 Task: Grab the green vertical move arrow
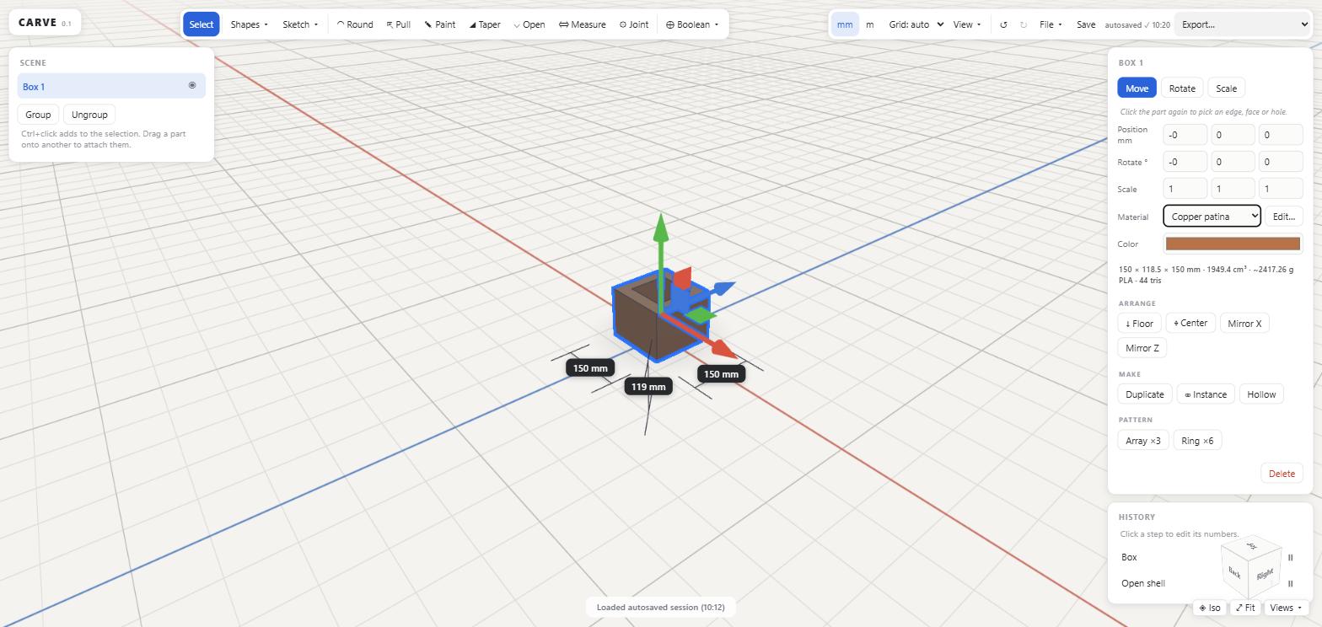(661, 229)
